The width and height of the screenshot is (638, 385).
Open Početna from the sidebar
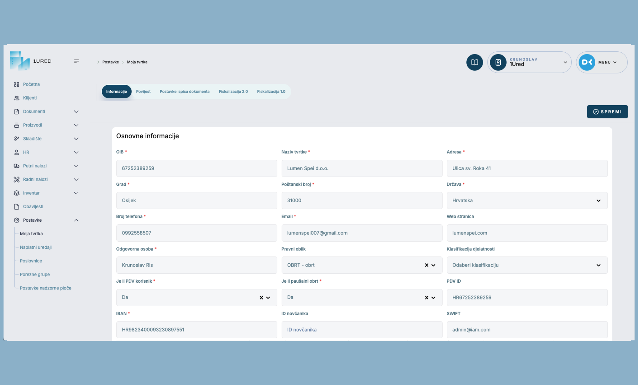(x=31, y=84)
